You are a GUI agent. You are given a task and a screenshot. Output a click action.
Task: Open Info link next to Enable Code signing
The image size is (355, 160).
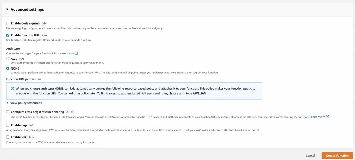44,24
